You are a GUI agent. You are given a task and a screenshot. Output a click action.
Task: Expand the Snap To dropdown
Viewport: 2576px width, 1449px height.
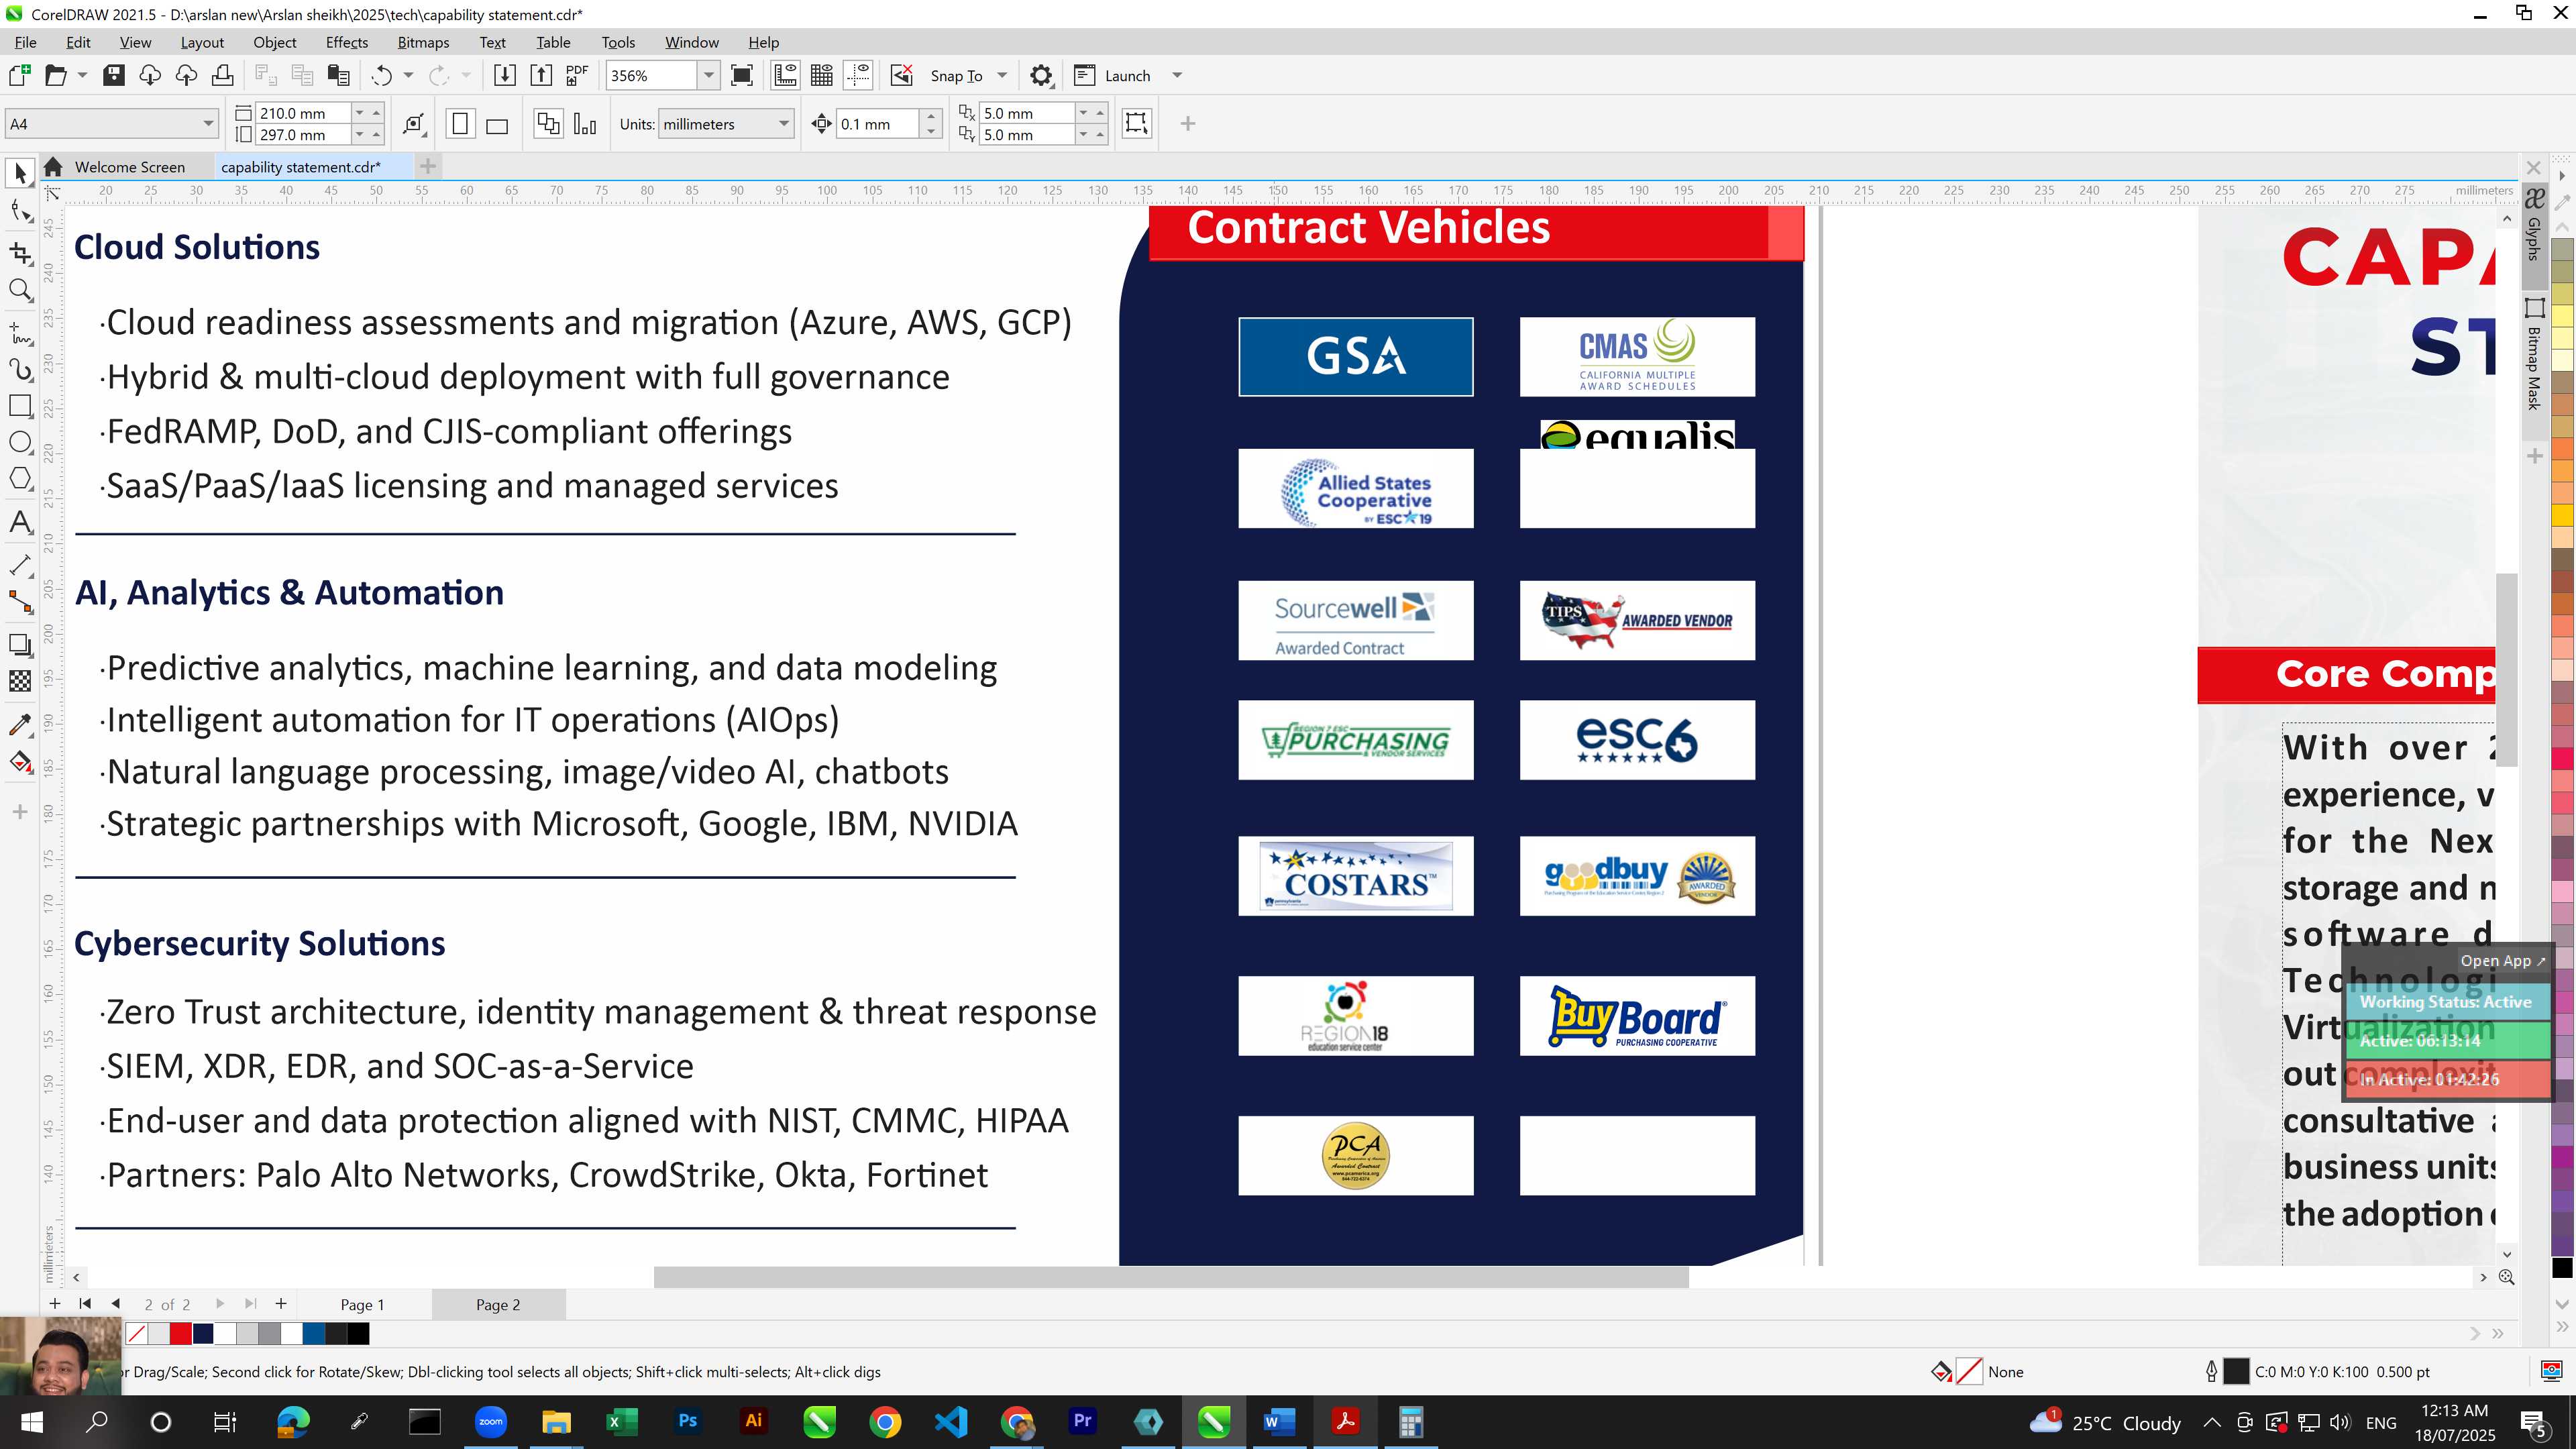tap(1002, 75)
